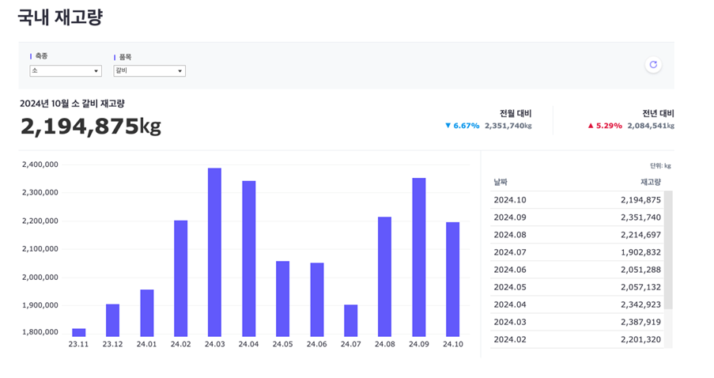The image size is (714, 378).
Task: Click the 날짜 column header
Action: [x=501, y=182]
